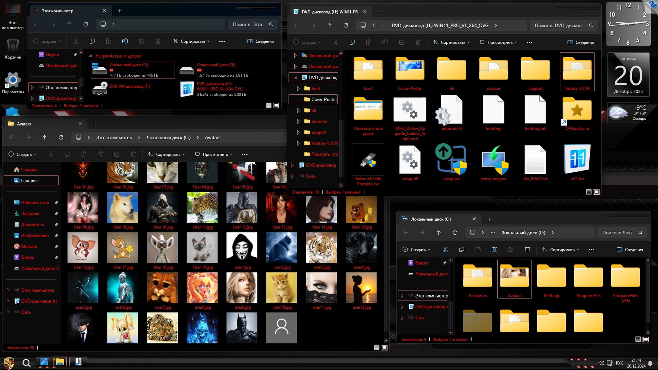Go up one level in DVD drive window
This screenshot has height=370, width=658.
point(329,25)
